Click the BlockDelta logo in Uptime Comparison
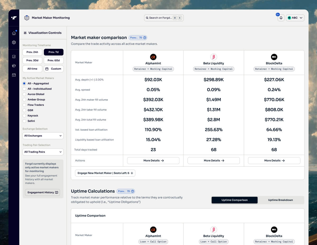This screenshot has height=245, width=317. (274, 230)
